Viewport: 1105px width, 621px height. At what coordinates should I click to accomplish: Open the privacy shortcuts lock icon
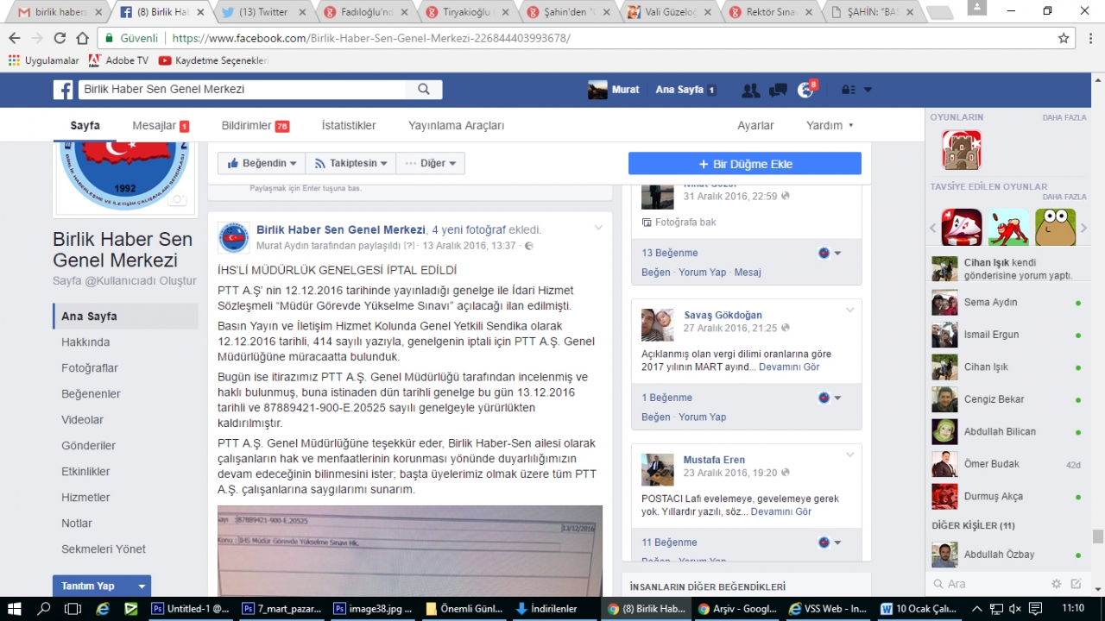(849, 90)
